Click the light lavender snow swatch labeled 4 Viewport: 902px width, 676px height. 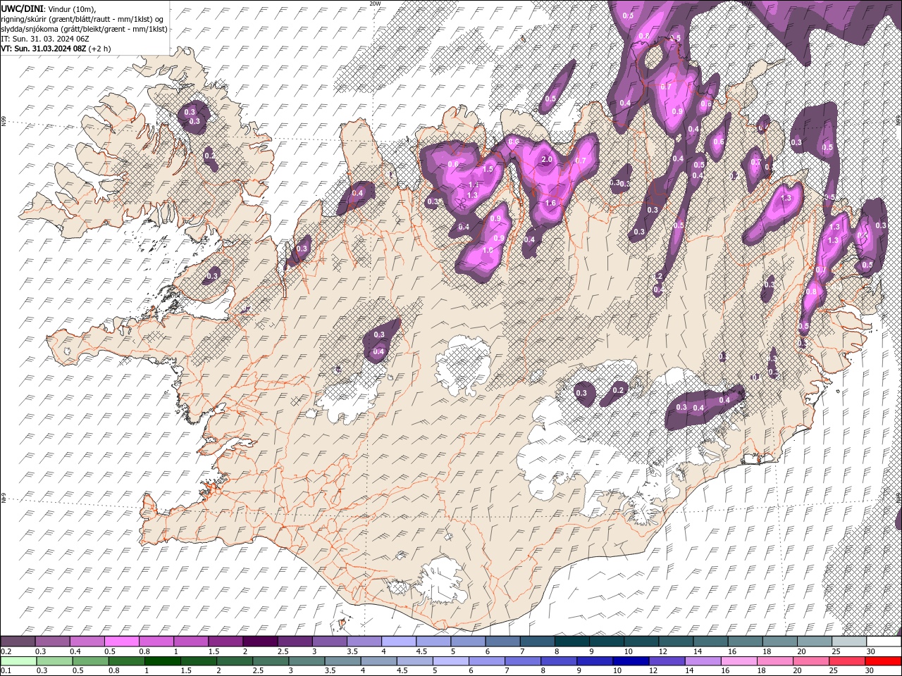(x=399, y=641)
